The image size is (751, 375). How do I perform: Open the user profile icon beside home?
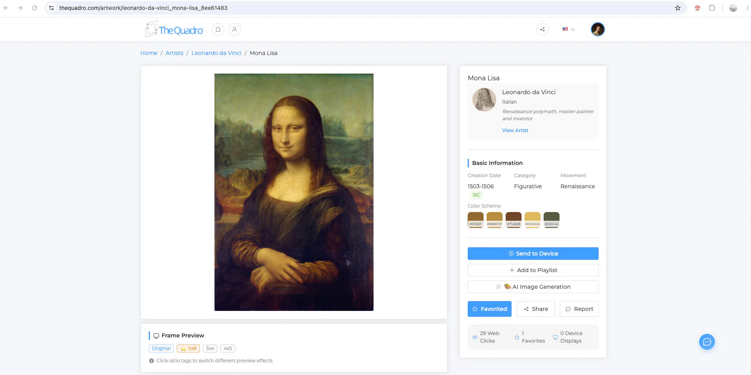[x=235, y=29]
